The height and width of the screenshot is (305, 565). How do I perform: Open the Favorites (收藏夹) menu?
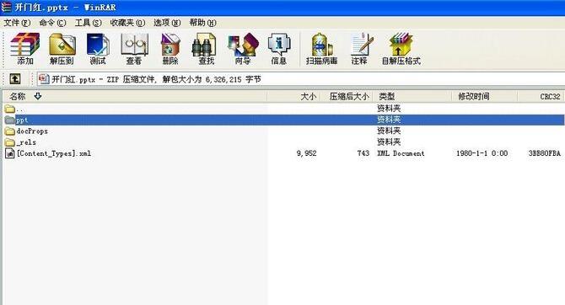pos(127,23)
